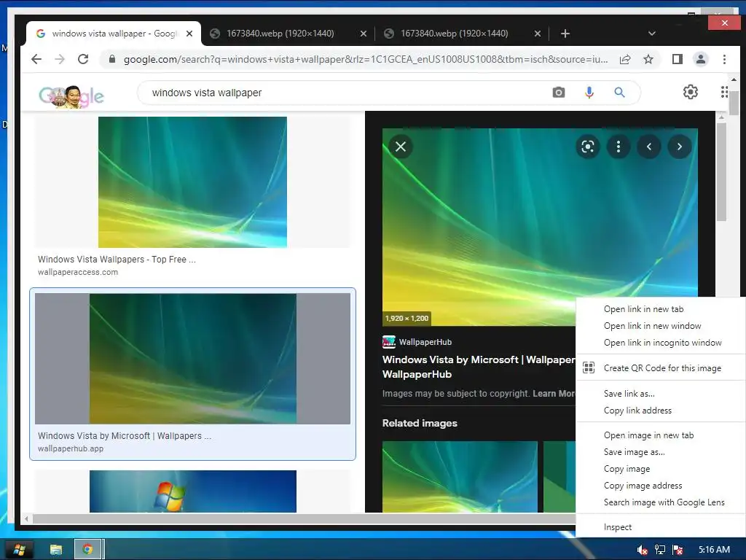Click the address bar URL
Screen dimensions: 746x560
coord(366,59)
